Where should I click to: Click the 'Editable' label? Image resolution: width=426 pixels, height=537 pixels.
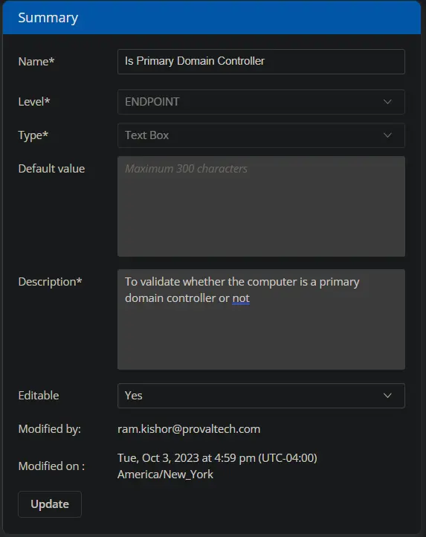(x=39, y=396)
